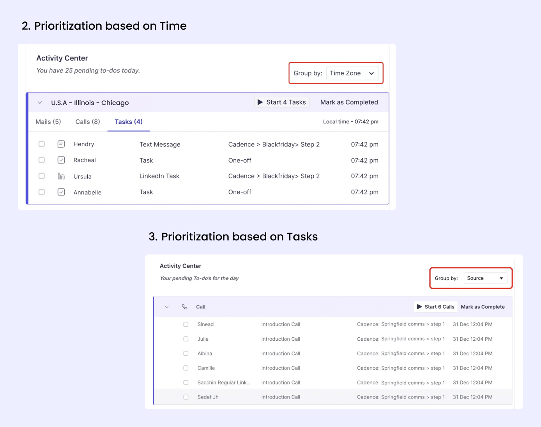
Task: Click the LinkedIn icon beside Ursula
Action: [x=61, y=176]
